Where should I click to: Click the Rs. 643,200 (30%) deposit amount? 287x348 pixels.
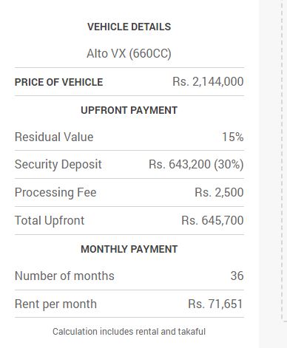click(196, 165)
